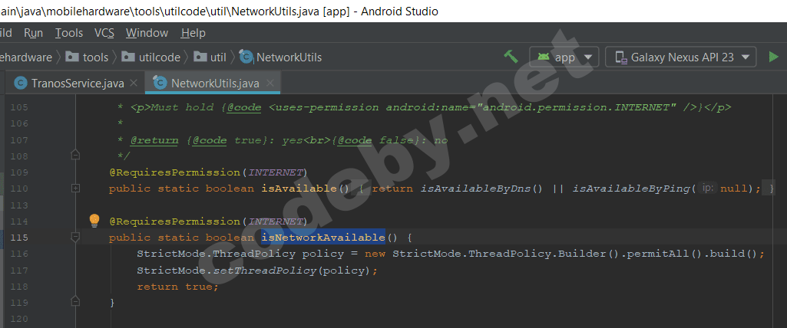Click @RequiresPermission annotation on line 109

(x=175, y=172)
